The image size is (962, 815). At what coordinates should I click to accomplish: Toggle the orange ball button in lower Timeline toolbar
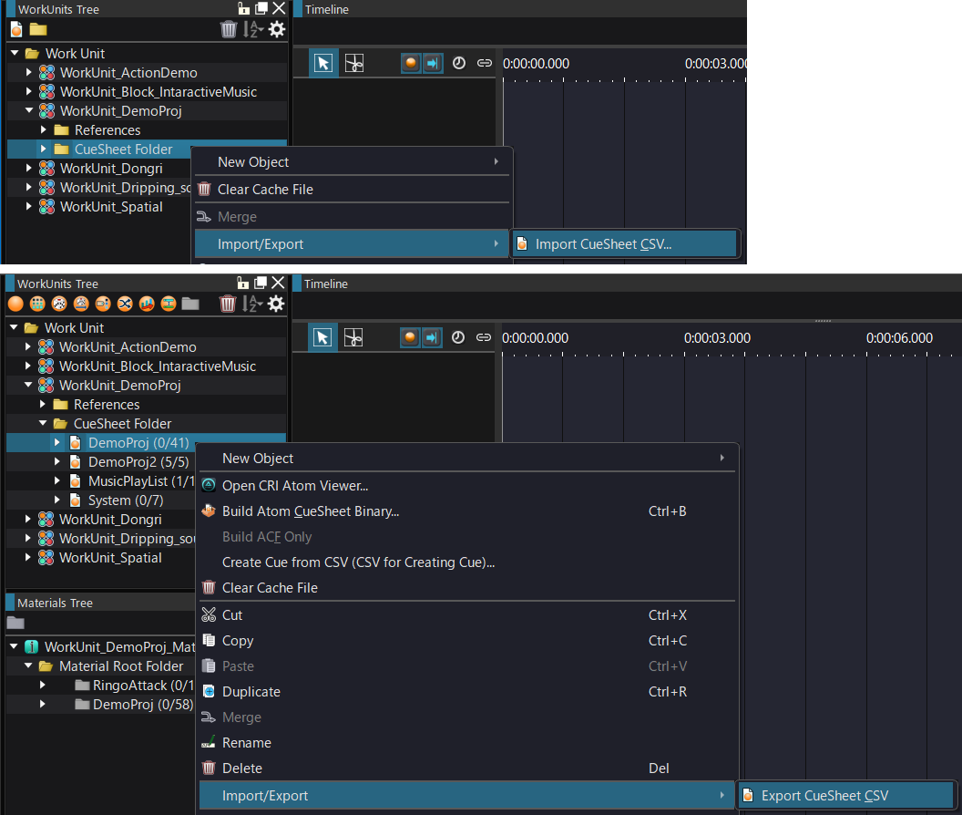click(x=411, y=337)
